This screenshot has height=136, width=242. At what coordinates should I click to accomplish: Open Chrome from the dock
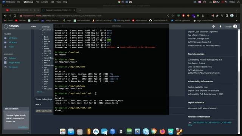154,131
